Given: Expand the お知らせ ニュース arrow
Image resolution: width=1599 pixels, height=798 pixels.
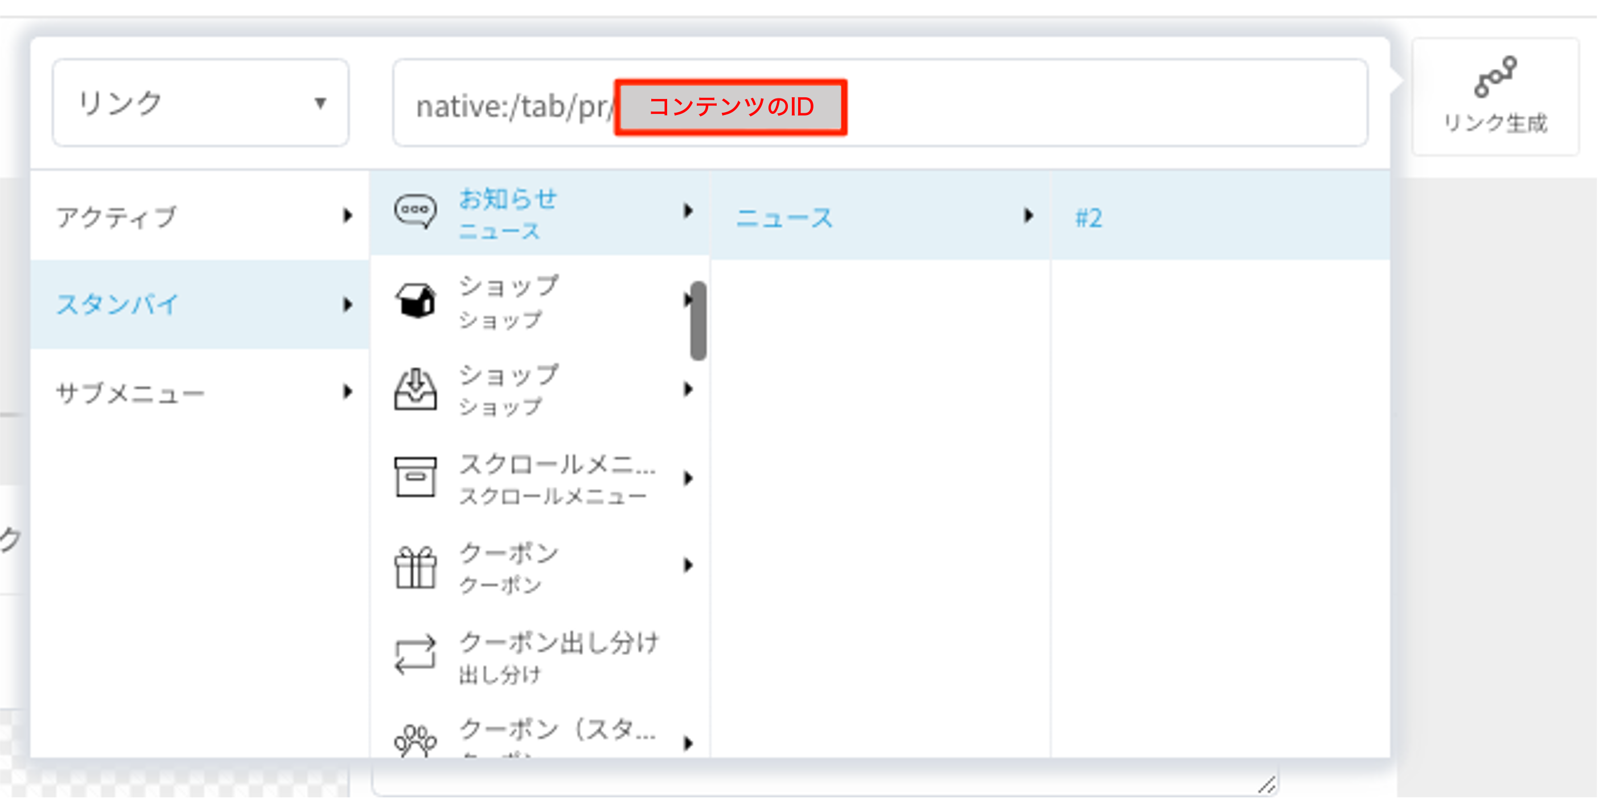Looking at the screenshot, I should coord(688,211).
